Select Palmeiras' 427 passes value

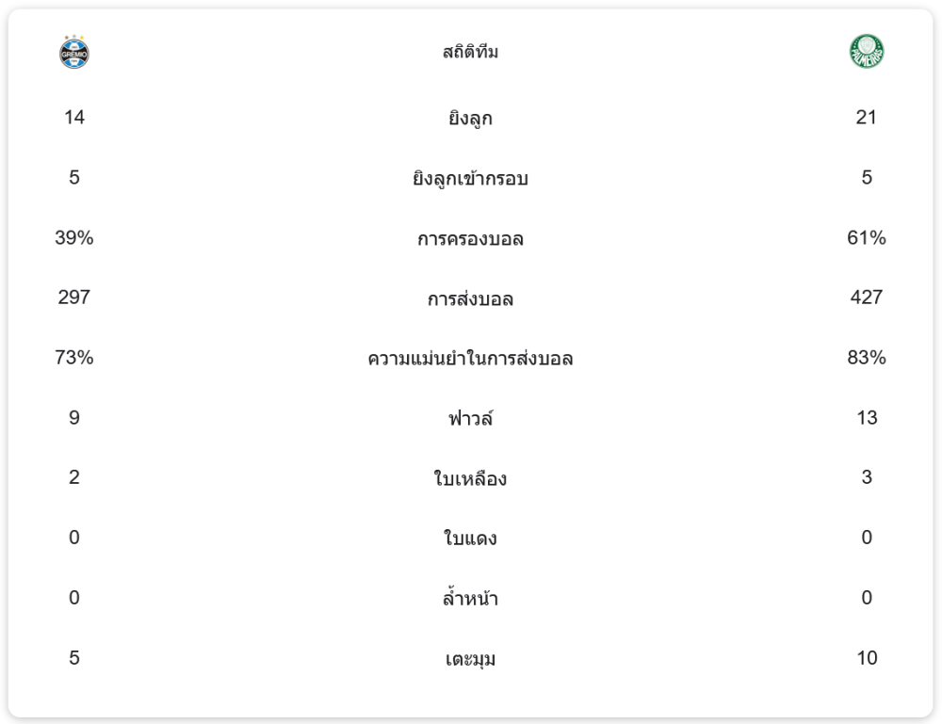867,298
